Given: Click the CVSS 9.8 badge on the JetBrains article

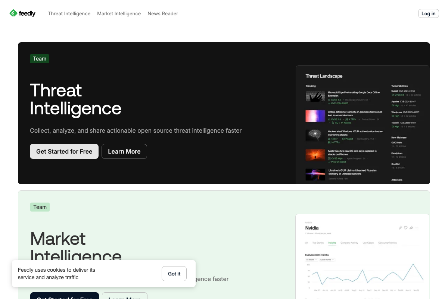Looking at the screenshot, I should pyautogui.click(x=335, y=119).
